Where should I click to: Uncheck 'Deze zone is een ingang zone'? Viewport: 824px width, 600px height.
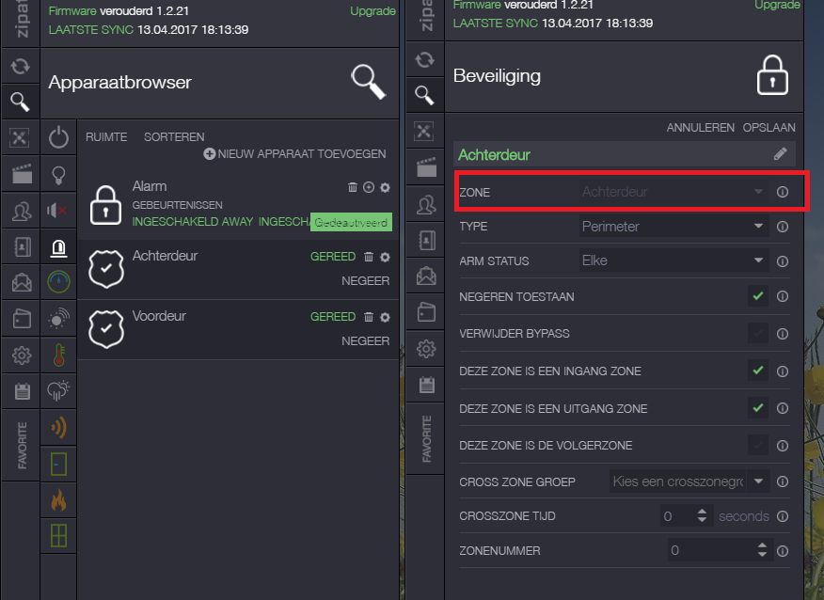(x=757, y=371)
